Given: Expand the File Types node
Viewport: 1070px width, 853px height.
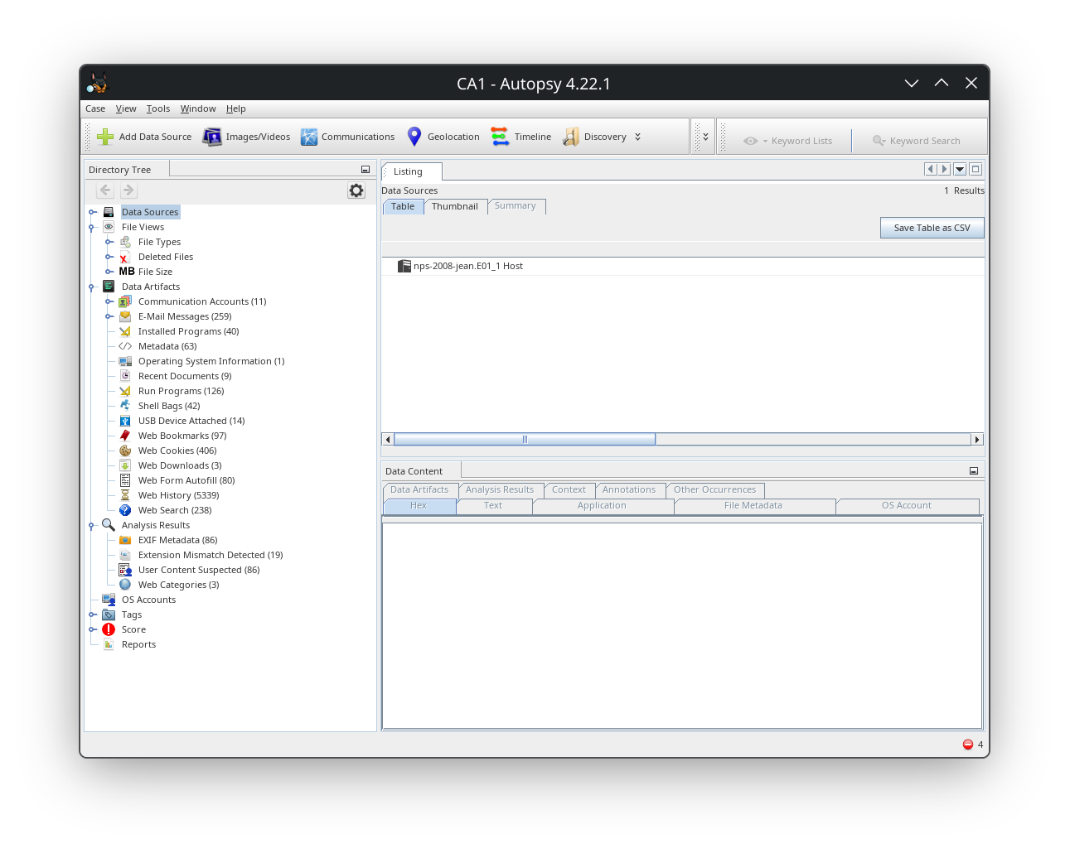Looking at the screenshot, I should coord(110,242).
